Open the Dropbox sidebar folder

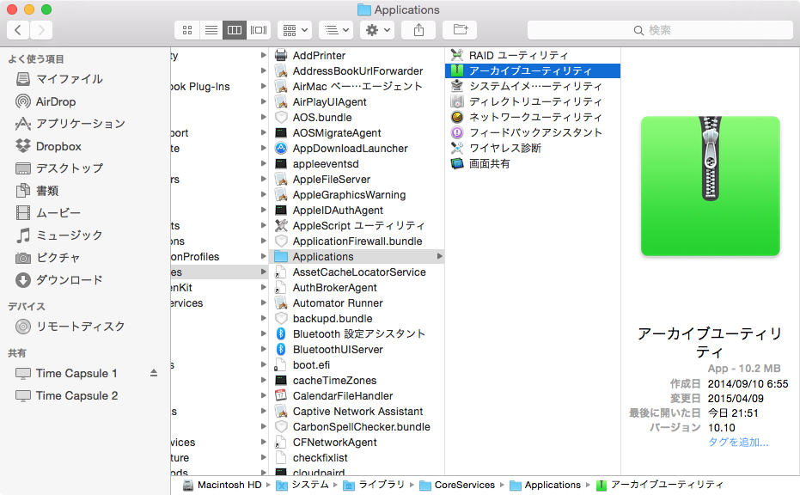48,146
